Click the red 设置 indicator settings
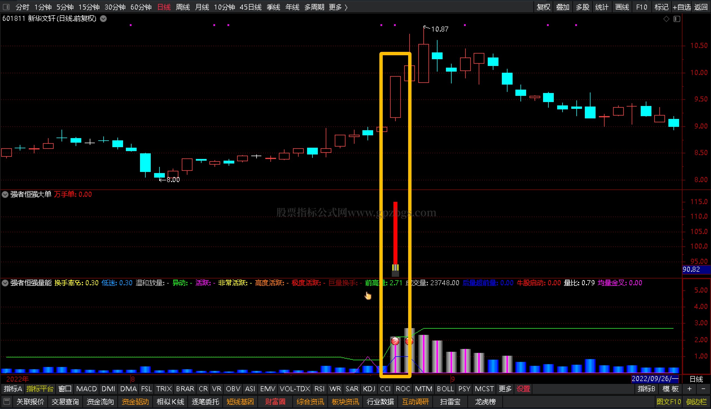 tap(523, 389)
